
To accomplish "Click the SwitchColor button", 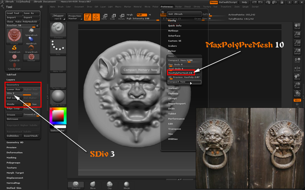I will pos(58,131).
